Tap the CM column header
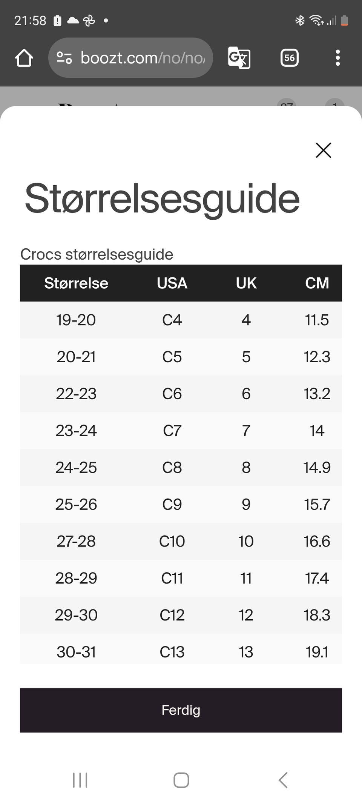Screen dimensions: 362x805 pos(317,283)
